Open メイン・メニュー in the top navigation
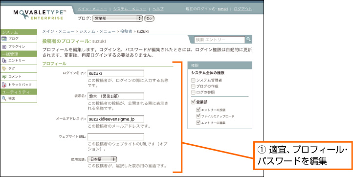Image resolution: width=353 pixels, height=177 pixels. 92,9
